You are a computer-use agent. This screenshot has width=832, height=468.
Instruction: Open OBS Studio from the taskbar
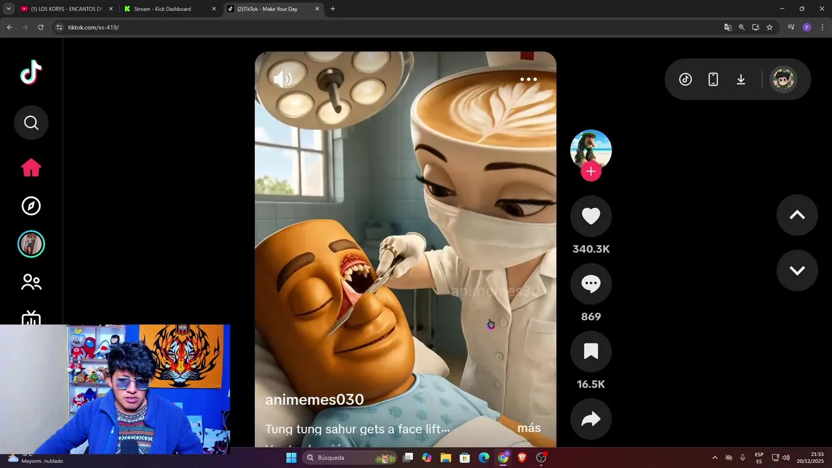click(x=541, y=458)
